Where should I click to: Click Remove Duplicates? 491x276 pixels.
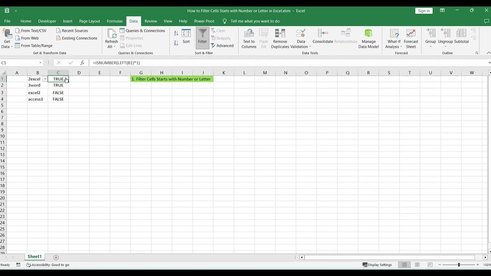point(280,39)
